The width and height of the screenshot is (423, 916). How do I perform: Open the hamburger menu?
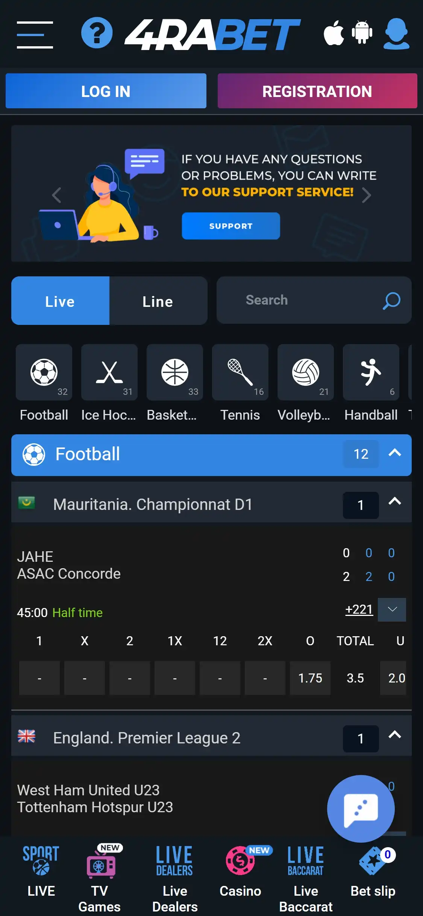point(35,35)
